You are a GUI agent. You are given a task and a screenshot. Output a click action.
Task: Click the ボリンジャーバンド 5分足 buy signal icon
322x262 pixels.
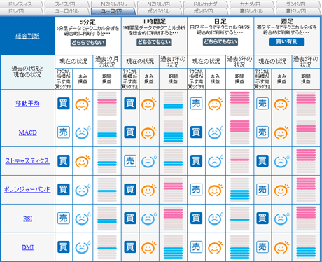point(64,190)
